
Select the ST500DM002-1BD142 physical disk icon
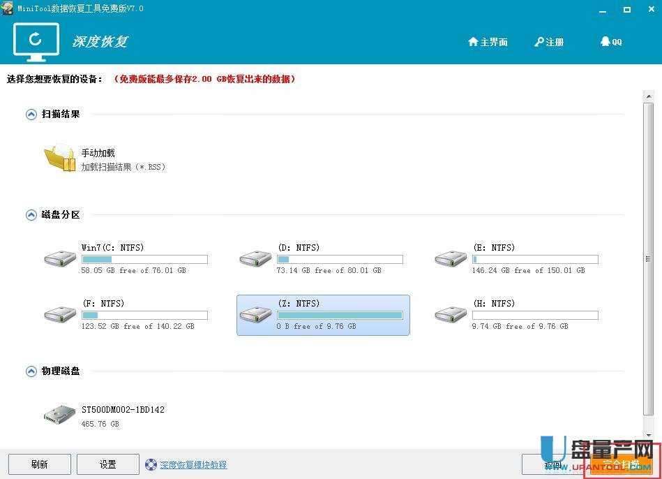(x=59, y=413)
